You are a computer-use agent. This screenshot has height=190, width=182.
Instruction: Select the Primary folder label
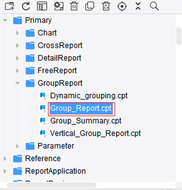coord(38,20)
